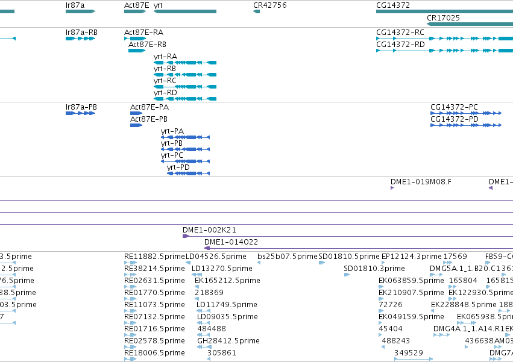The image size is (513, 362).
Task: Select the yrt gene span
Action: point(185,11)
